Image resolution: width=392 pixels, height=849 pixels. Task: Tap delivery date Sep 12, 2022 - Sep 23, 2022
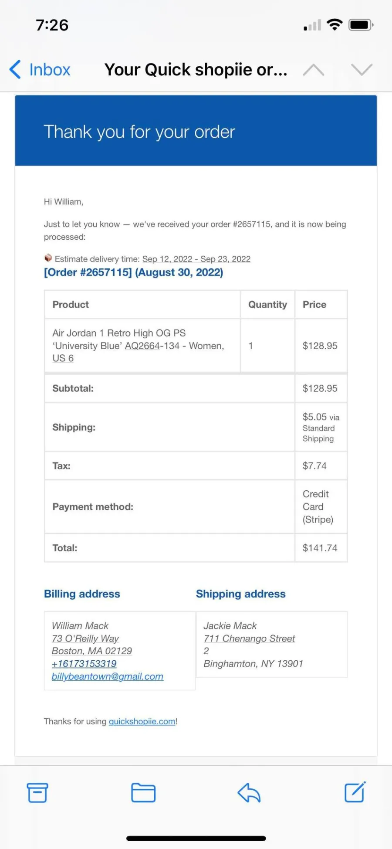coord(196,259)
